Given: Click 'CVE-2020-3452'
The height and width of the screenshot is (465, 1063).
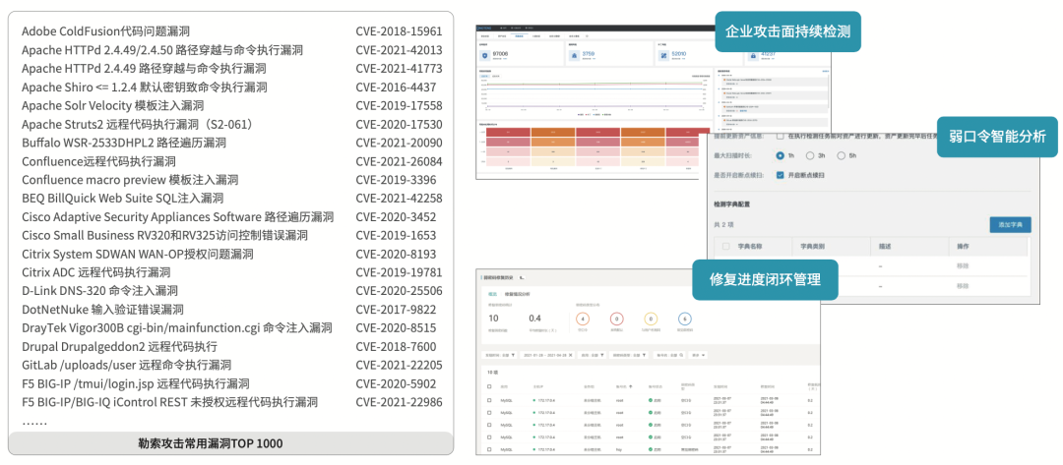Looking at the screenshot, I should pos(396,217).
